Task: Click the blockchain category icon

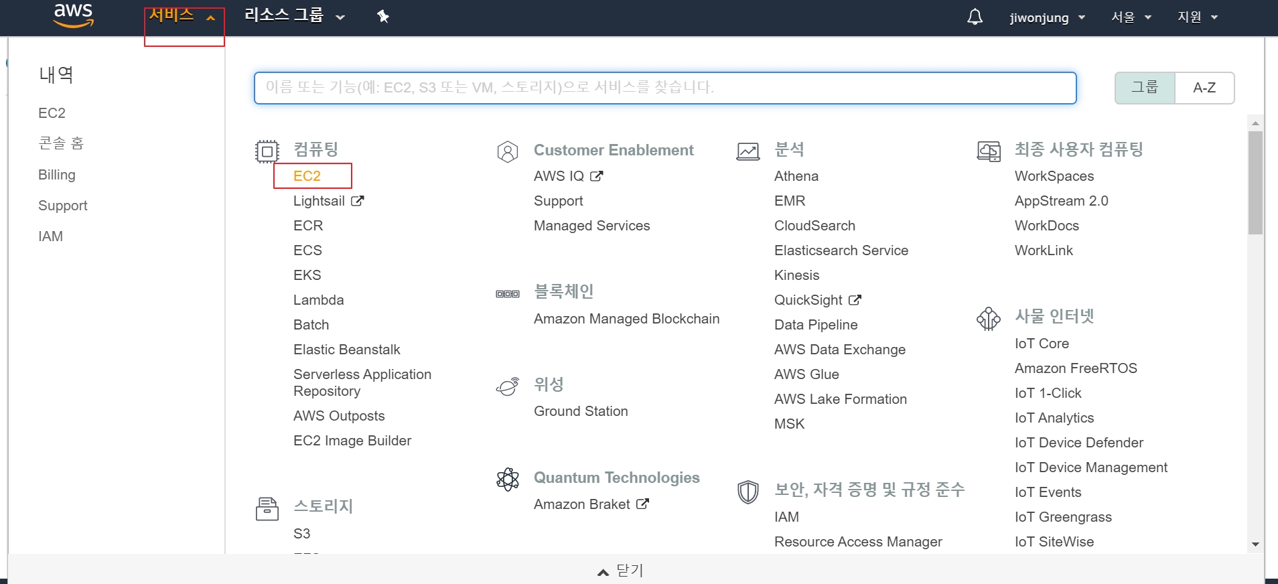Action: click(508, 294)
